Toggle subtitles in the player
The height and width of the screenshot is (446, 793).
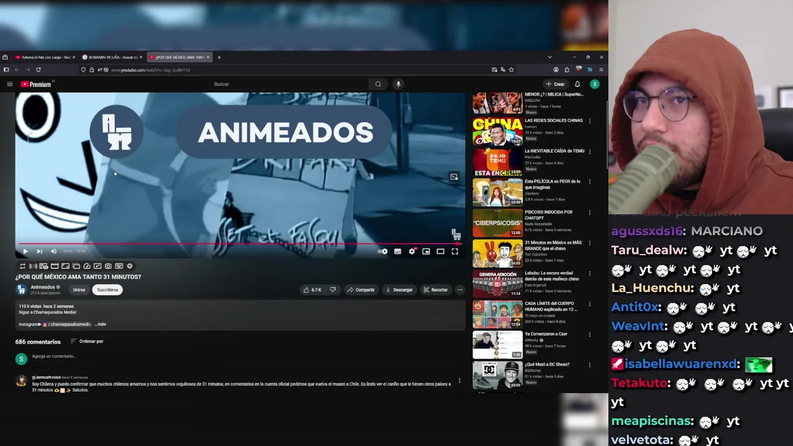(398, 251)
